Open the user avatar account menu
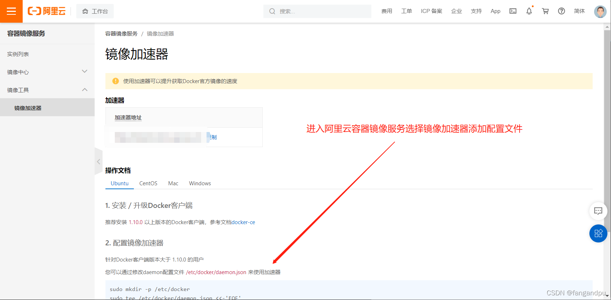This screenshot has width=611, height=300. (x=600, y=12)
